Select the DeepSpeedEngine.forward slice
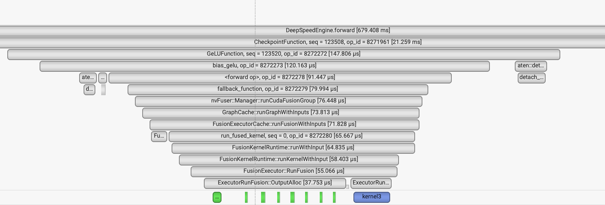 point(338,30)
